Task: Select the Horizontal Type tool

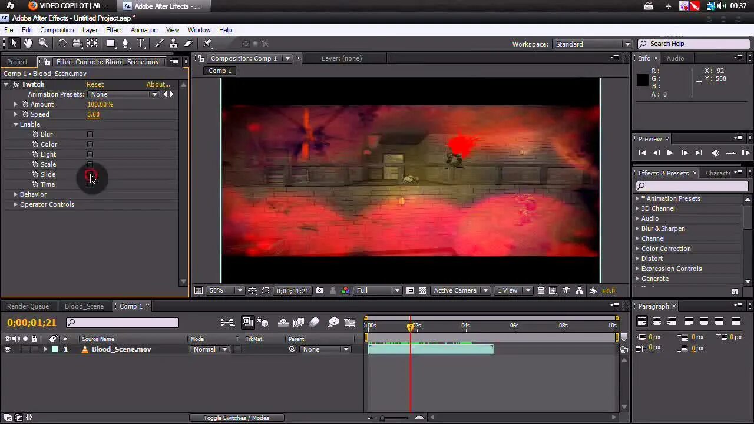Action: coord(141,44)
